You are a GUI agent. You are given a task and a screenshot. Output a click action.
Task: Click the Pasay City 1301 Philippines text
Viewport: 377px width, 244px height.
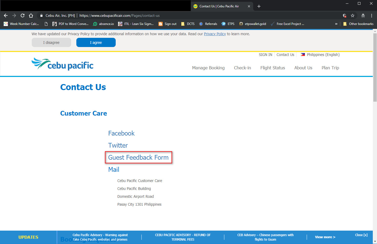pos(139,204)
